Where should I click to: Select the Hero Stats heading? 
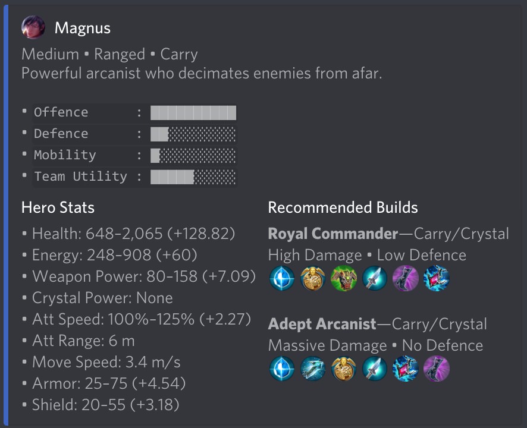[58, 207]
